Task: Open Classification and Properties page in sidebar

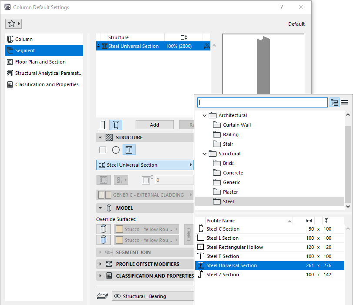Action: pyautogui.click(x=43, y=84)
